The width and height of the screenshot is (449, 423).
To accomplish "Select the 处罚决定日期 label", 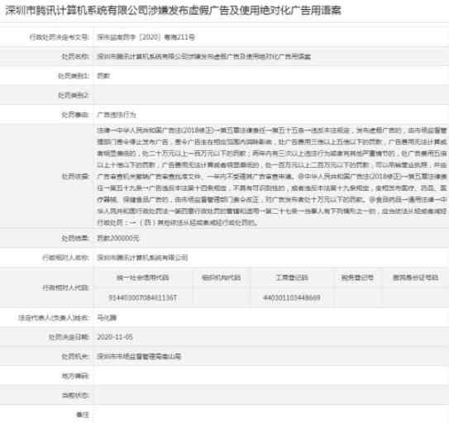I will tap(69, 337).
